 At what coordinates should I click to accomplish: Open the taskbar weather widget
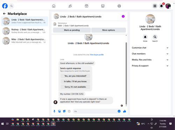141,124
